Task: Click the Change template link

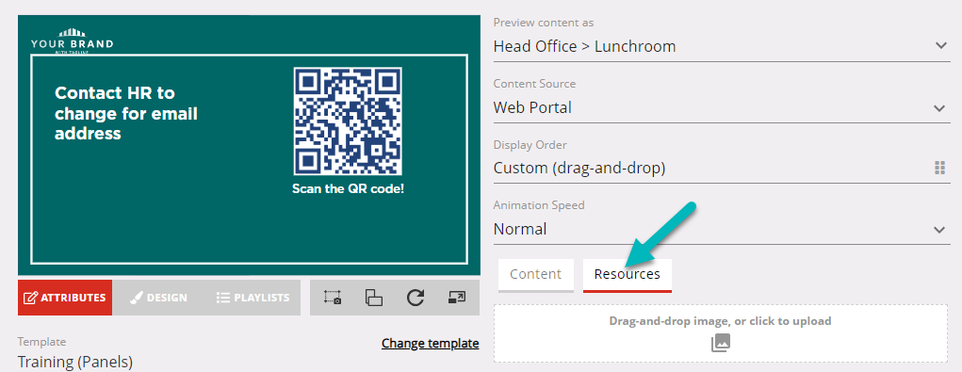Action: (x=430, y=343)
